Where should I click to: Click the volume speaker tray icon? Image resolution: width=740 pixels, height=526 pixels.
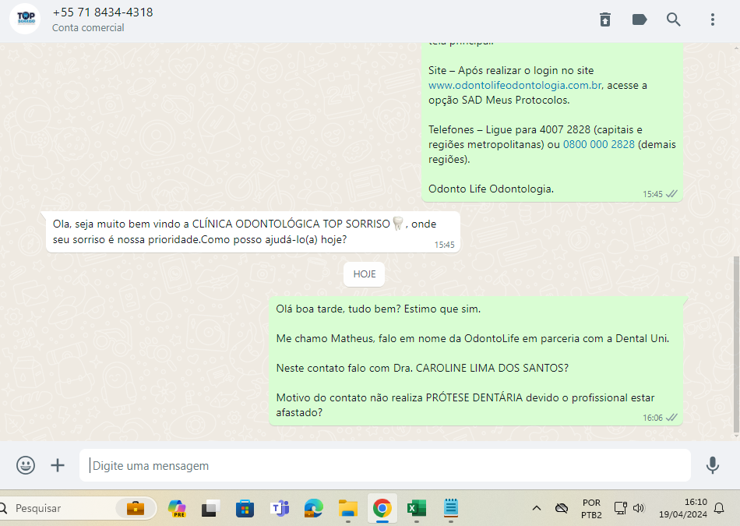639,508
